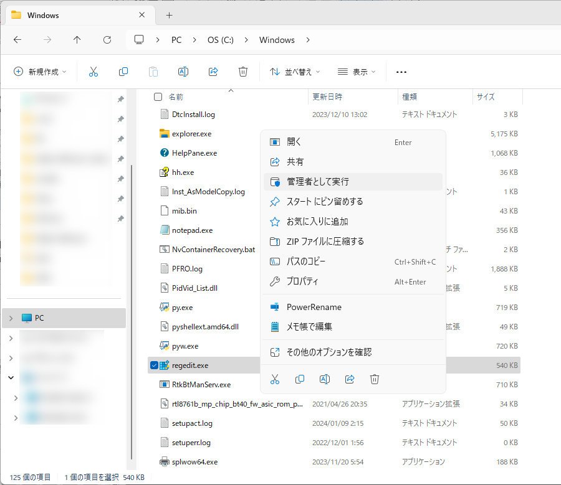Open プロパティ from the context menu
The image size is (561, 485).
(353, 281)
